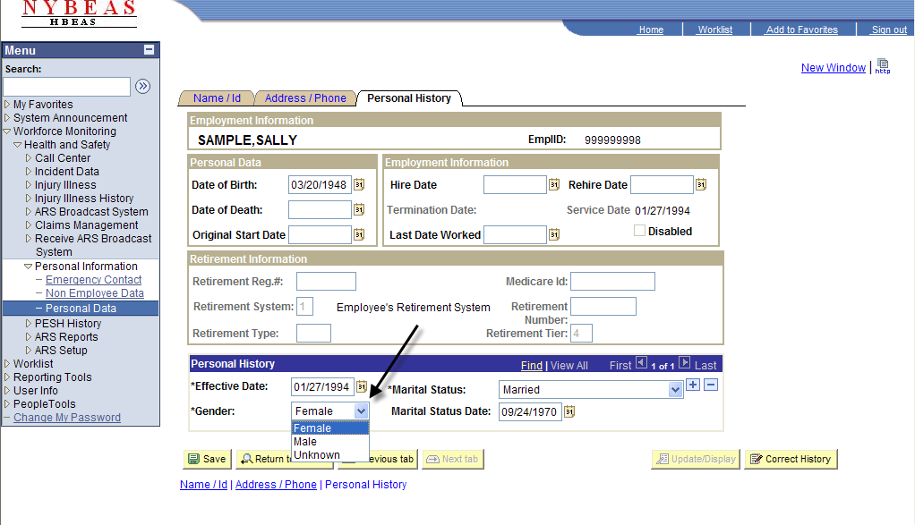Open calendar picker for Marital Status Date
This screenshot has width=915, height=525.
569,411
